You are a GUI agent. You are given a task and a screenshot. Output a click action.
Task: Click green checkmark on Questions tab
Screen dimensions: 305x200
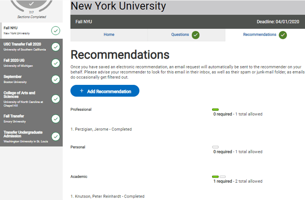point(195,35)
